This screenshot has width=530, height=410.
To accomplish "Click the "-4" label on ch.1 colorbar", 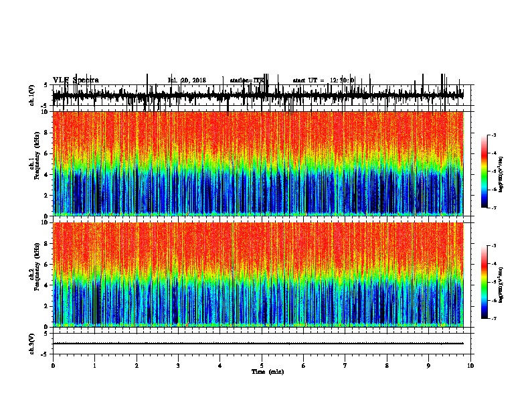I will [494, 153].
